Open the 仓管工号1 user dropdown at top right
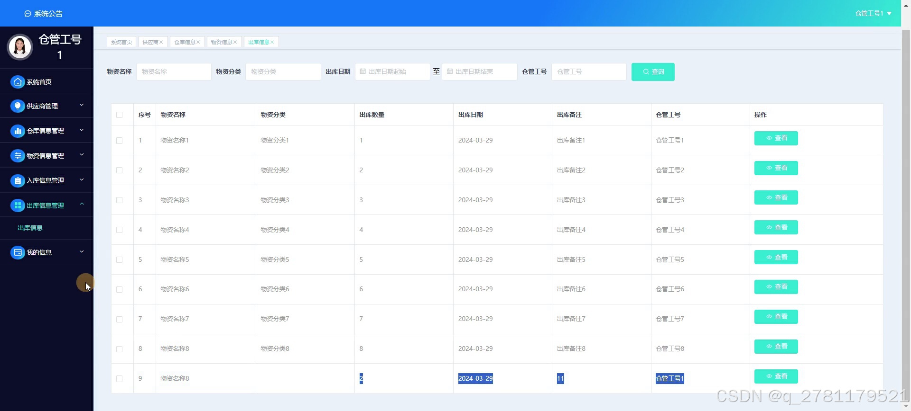911x411 pixels. tap(873, 13)
